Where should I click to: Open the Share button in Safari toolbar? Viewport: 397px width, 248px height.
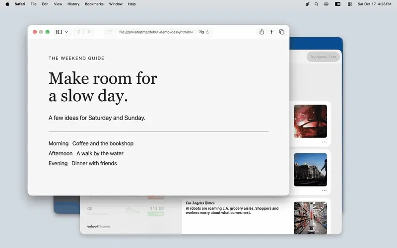pyautogui.click(x=262, y=32)
